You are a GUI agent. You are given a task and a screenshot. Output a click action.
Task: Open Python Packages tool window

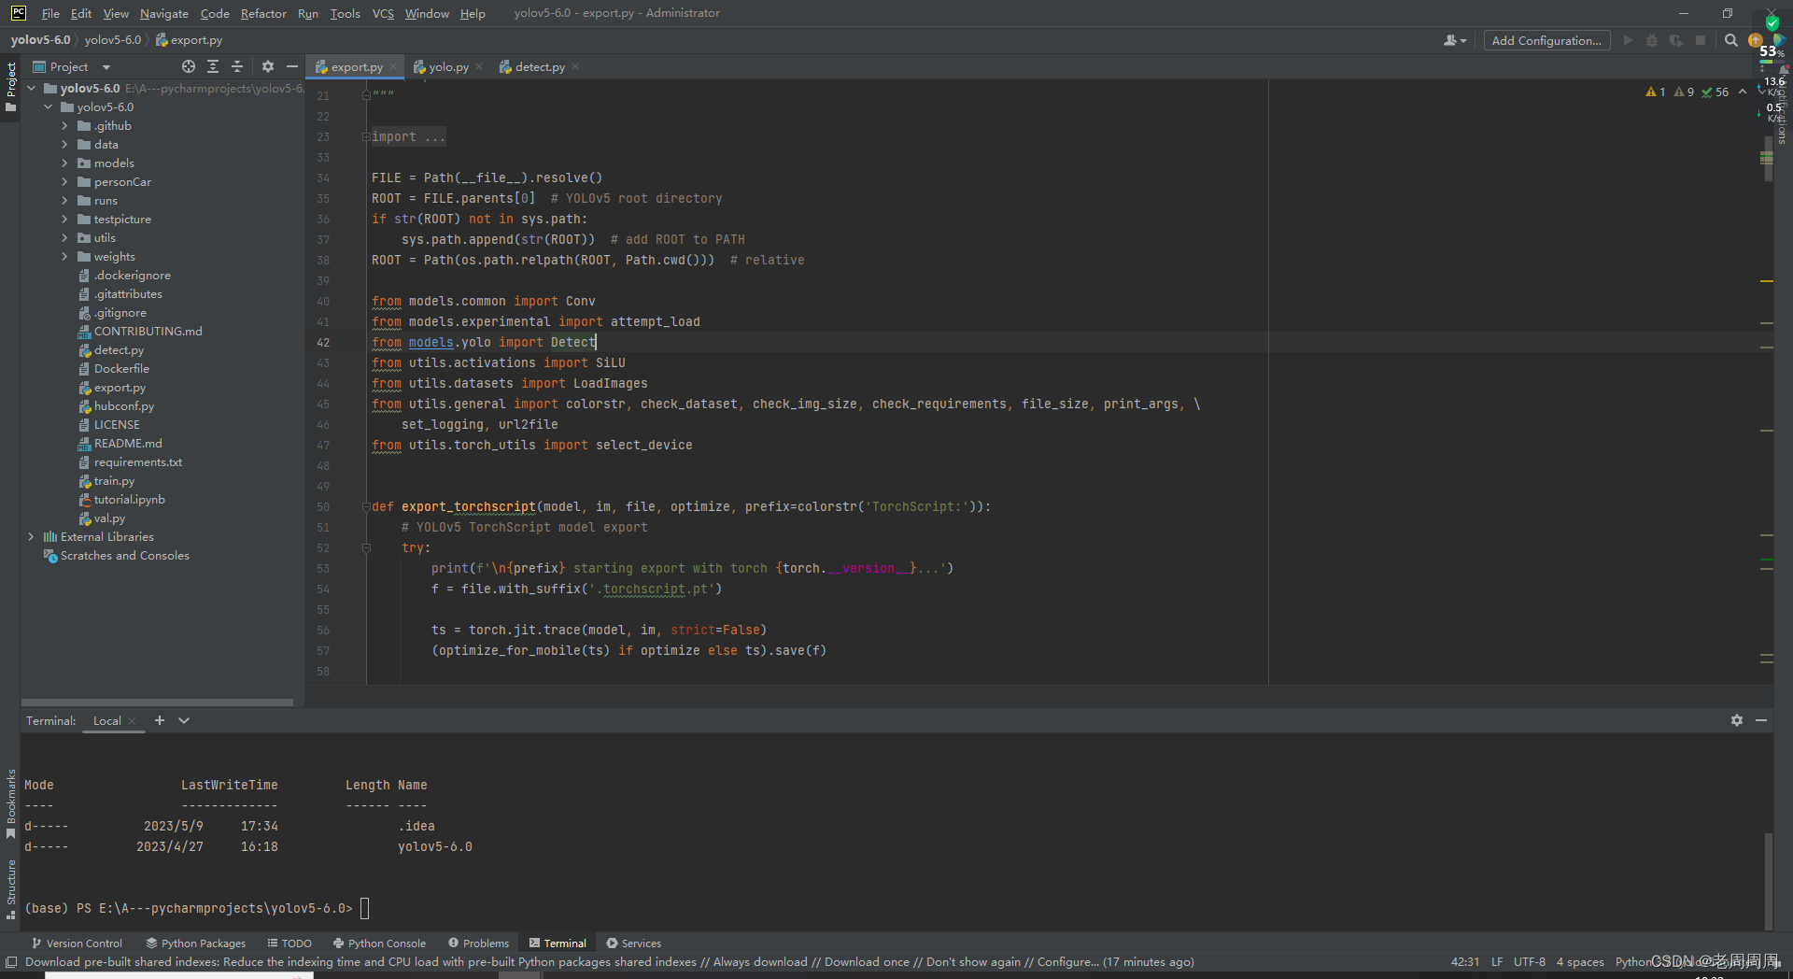click(195, 943)
